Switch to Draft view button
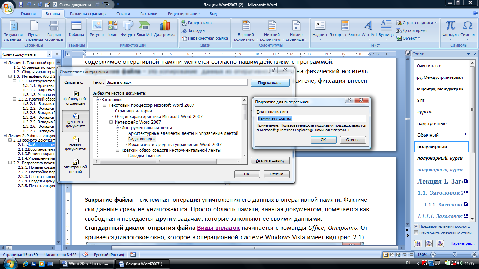The image size is (479, 269). click(412, 255)
